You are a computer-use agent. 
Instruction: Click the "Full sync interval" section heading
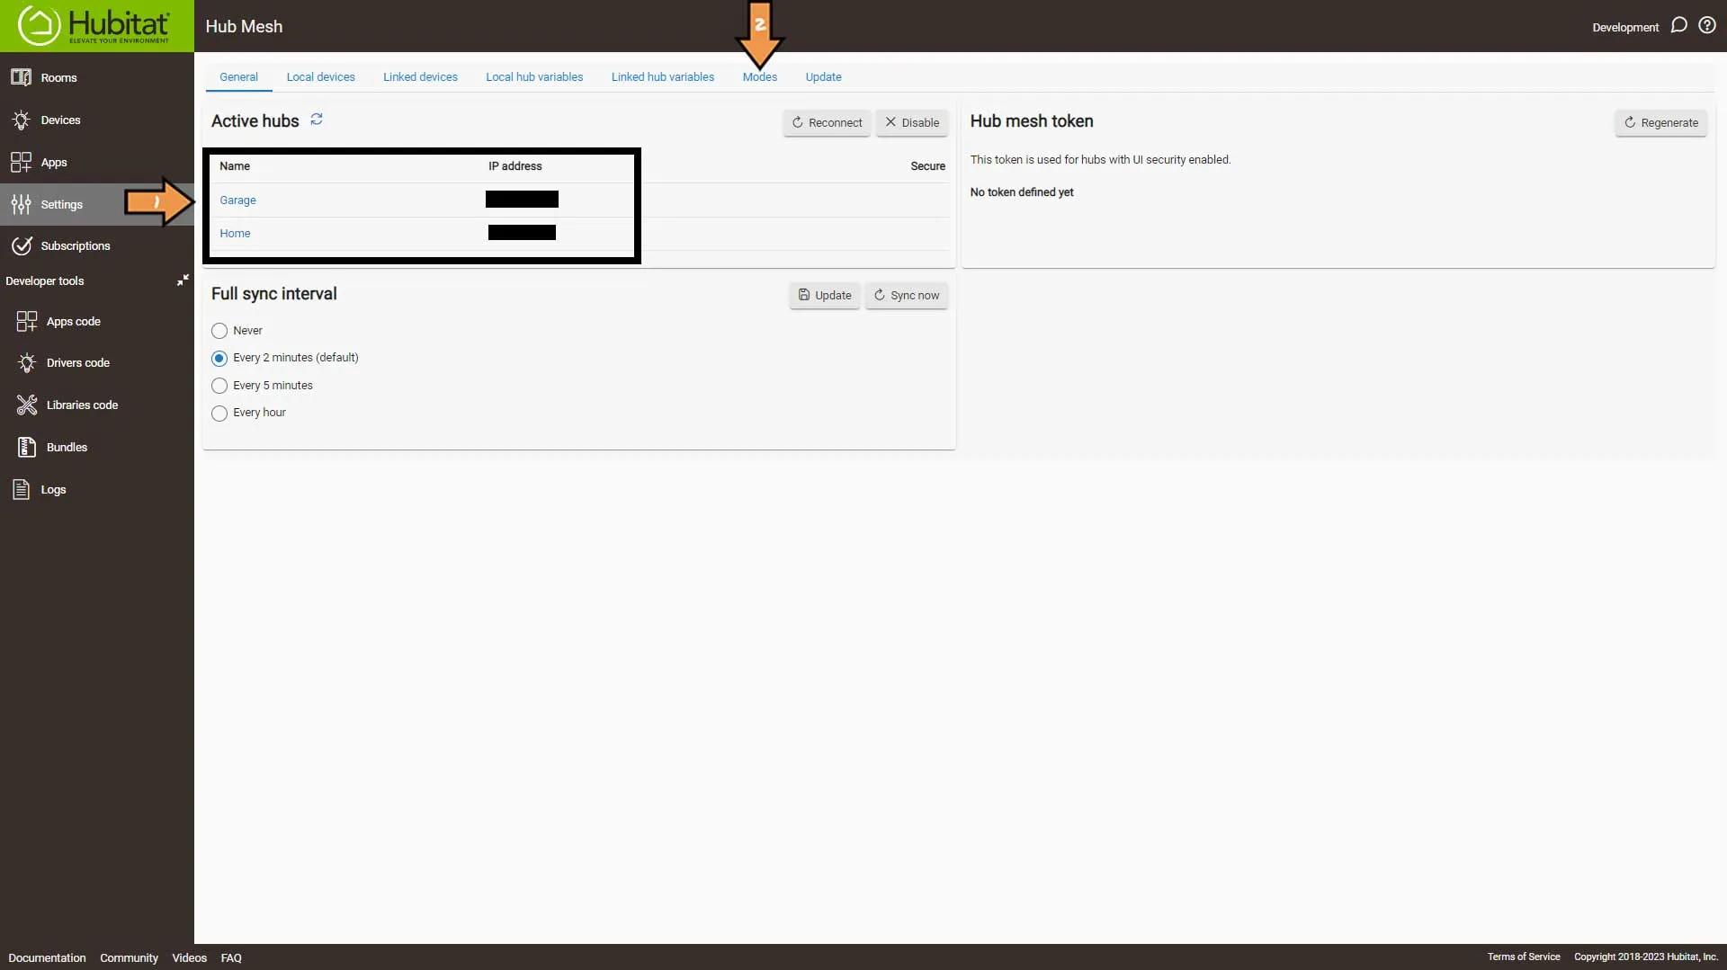point(273,294)
